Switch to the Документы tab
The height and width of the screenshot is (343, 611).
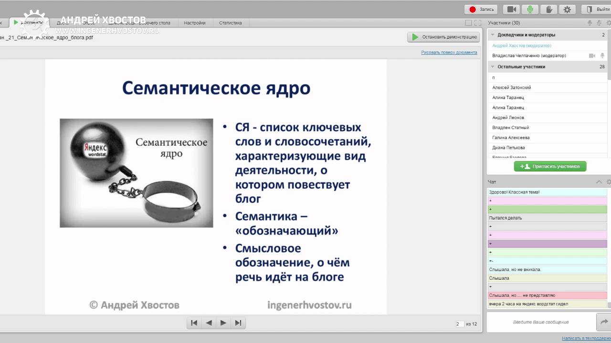click(29, 22)
